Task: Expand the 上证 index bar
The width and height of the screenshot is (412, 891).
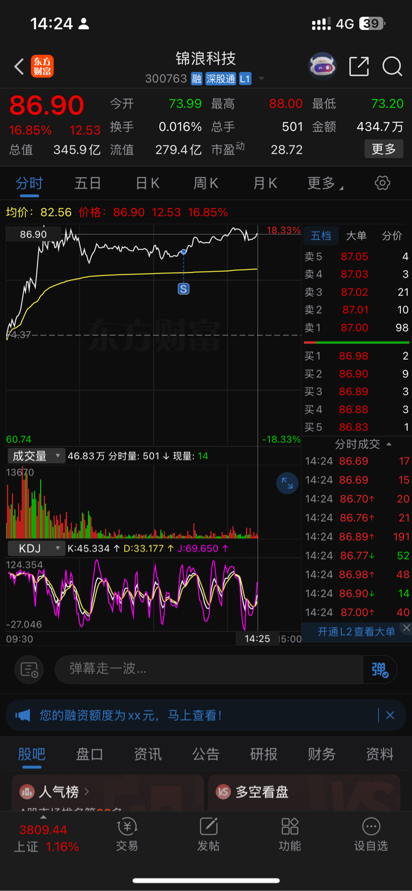Action: click(x=43, y=818)
